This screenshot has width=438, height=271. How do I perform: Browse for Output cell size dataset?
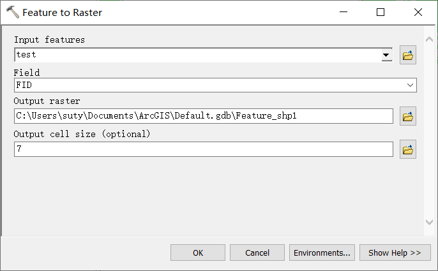click(x=408, y=149)
